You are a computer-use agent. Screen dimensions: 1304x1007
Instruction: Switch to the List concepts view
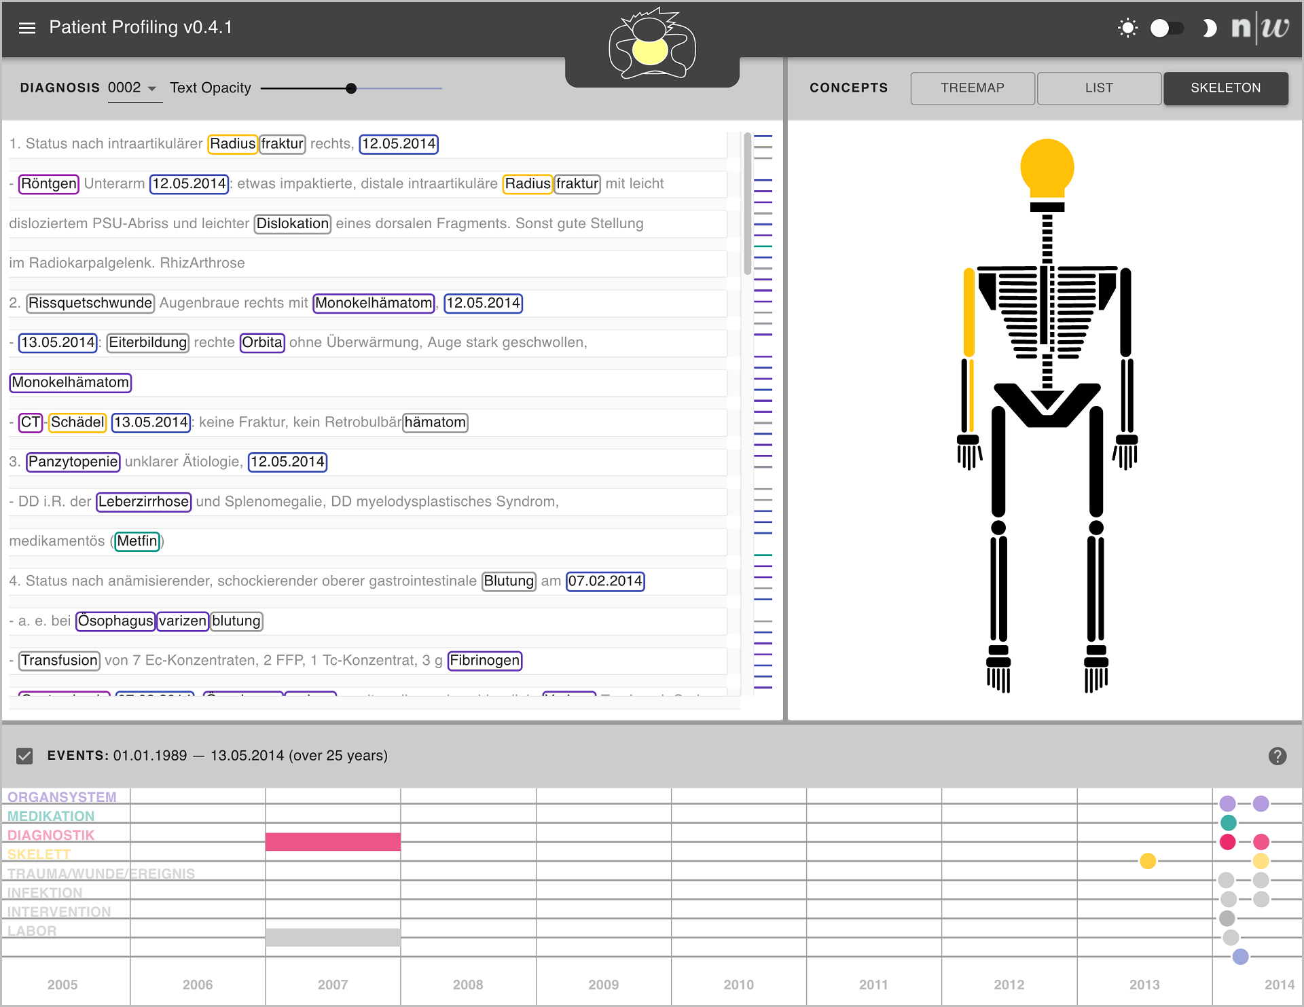(x=1098, y=88)
